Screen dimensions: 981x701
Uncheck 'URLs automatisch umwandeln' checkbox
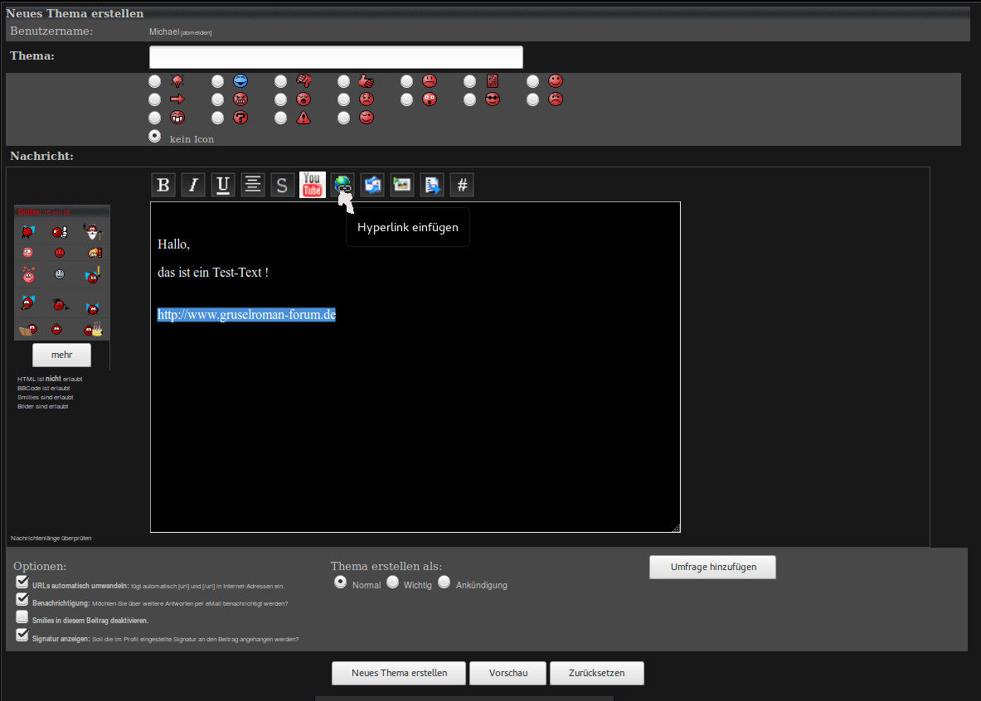coord(22,583)
